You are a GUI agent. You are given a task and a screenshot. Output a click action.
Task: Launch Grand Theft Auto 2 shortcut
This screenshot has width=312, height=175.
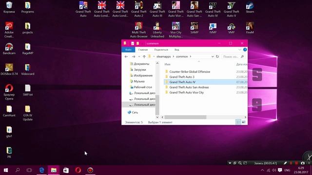tap(138, 9)
